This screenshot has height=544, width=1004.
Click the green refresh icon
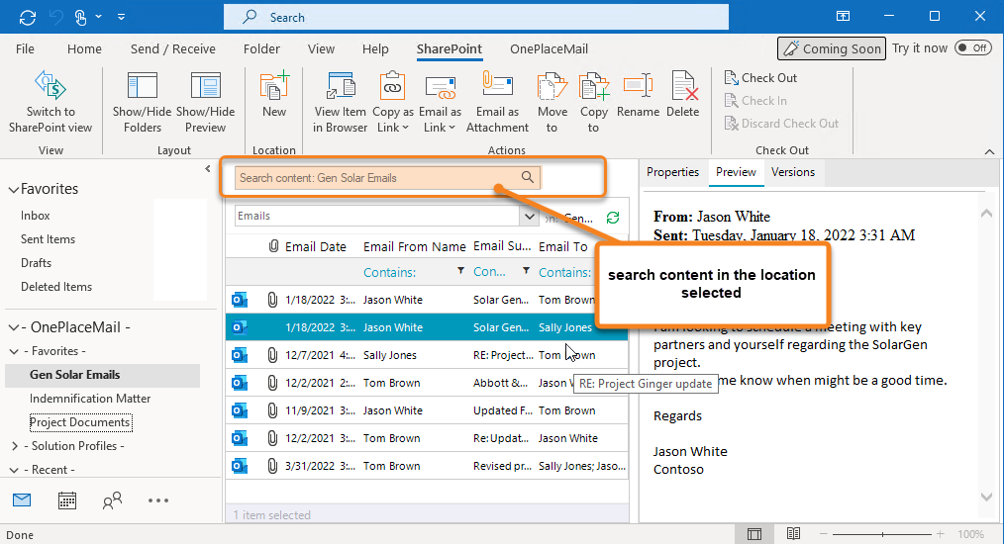pyautogui.click(x=613, y=218)
